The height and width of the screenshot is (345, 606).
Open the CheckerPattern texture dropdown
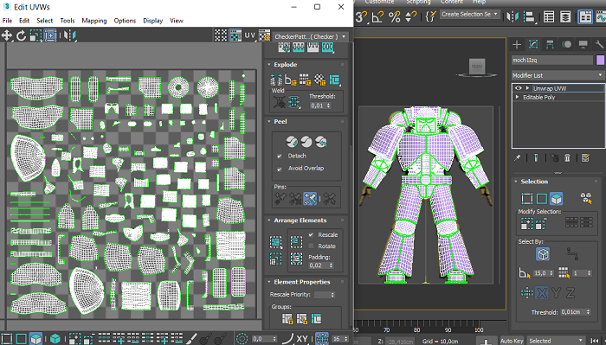[310, 36]
